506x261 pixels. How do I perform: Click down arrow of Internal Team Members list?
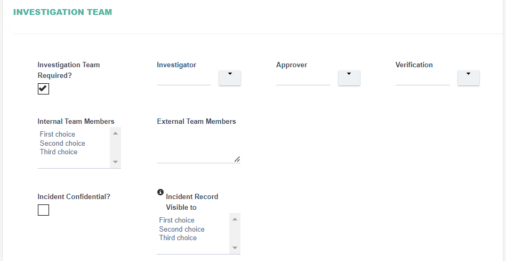click(x=116, y=162)
